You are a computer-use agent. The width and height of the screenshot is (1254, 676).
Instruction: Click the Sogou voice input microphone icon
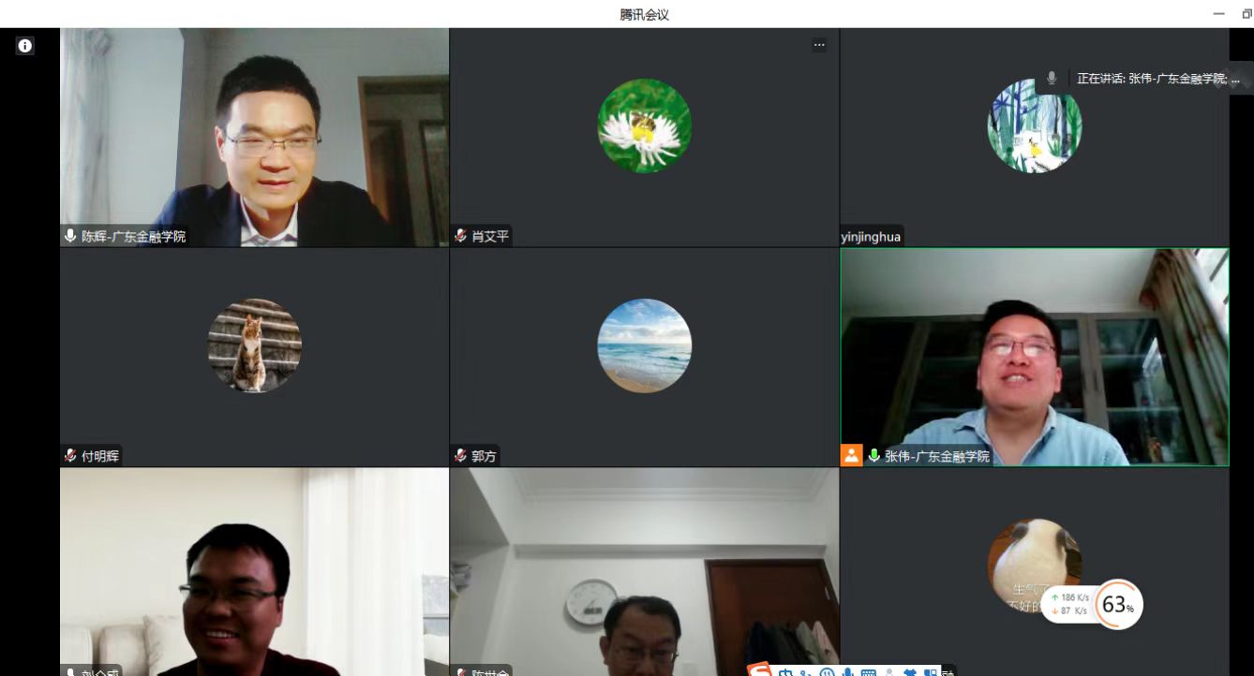click(847, 672)
